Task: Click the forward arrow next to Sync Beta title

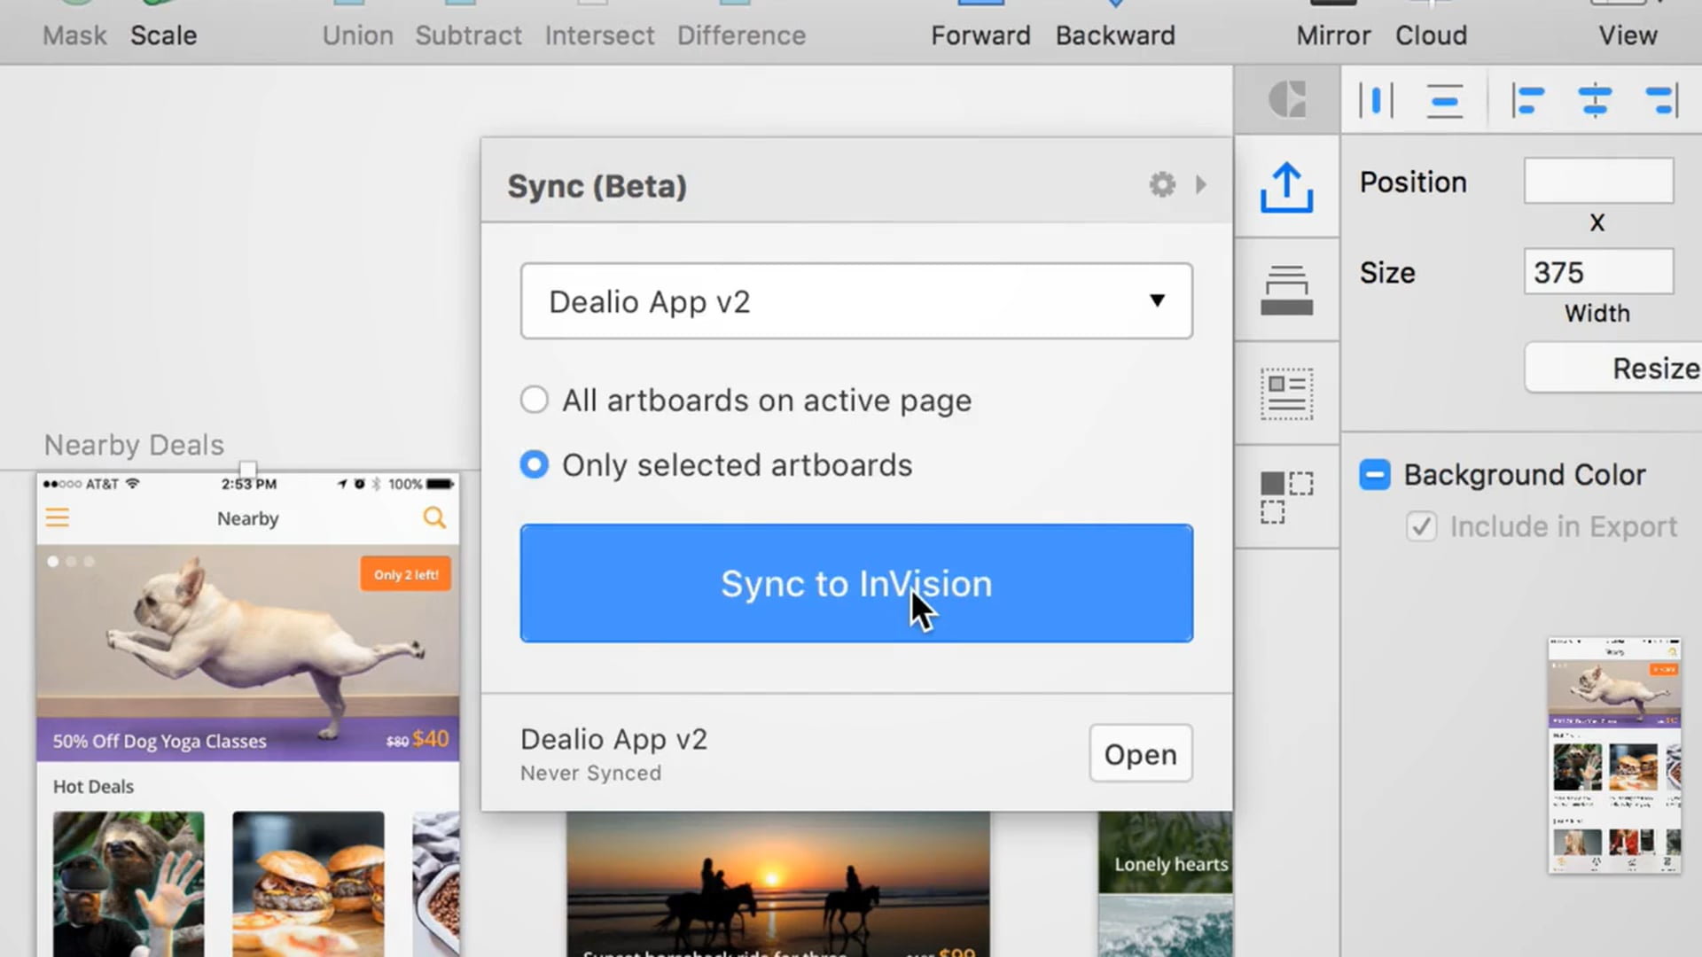Action: click(x=1202, y=183)
